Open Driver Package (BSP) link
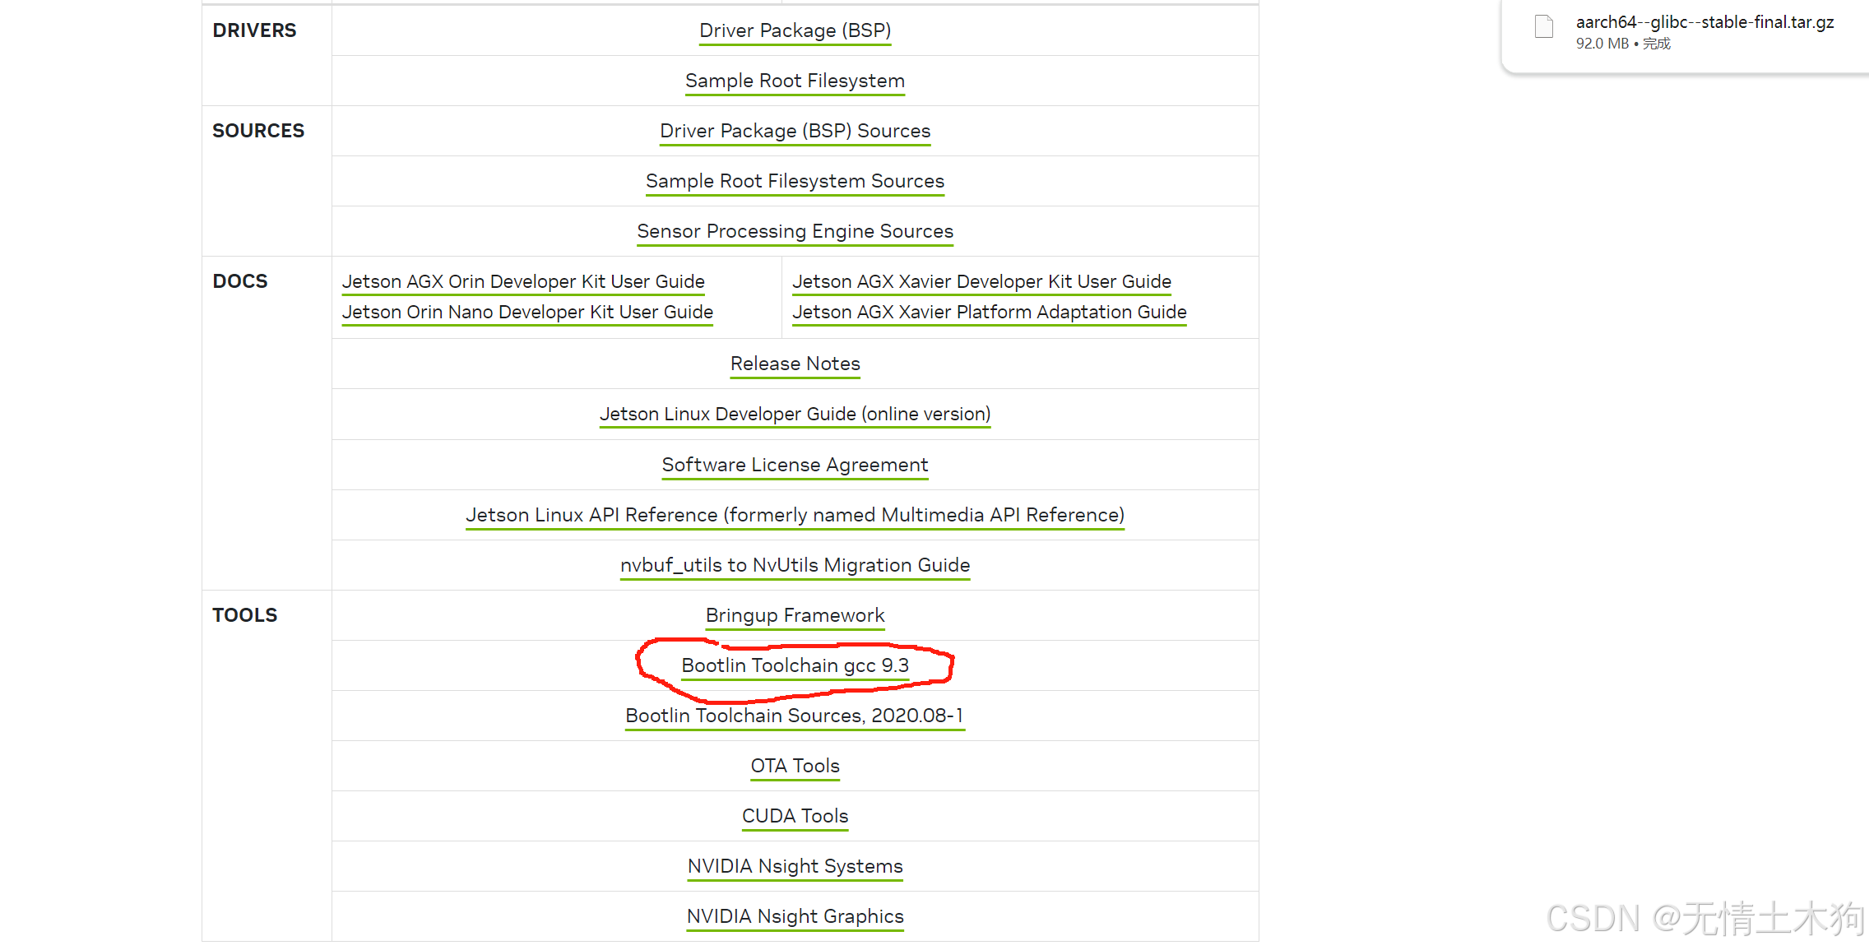The width and height of the screenshot is (1869, 950). point(795,30)
